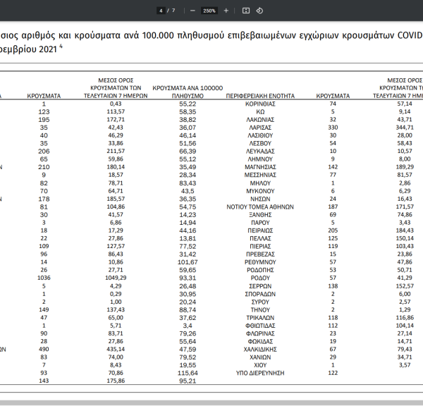This screenshot has width=423, height=406.
Task: Click the ΛΕΥΚΑΔΑΣ row label
Action: tap(260, 152)
